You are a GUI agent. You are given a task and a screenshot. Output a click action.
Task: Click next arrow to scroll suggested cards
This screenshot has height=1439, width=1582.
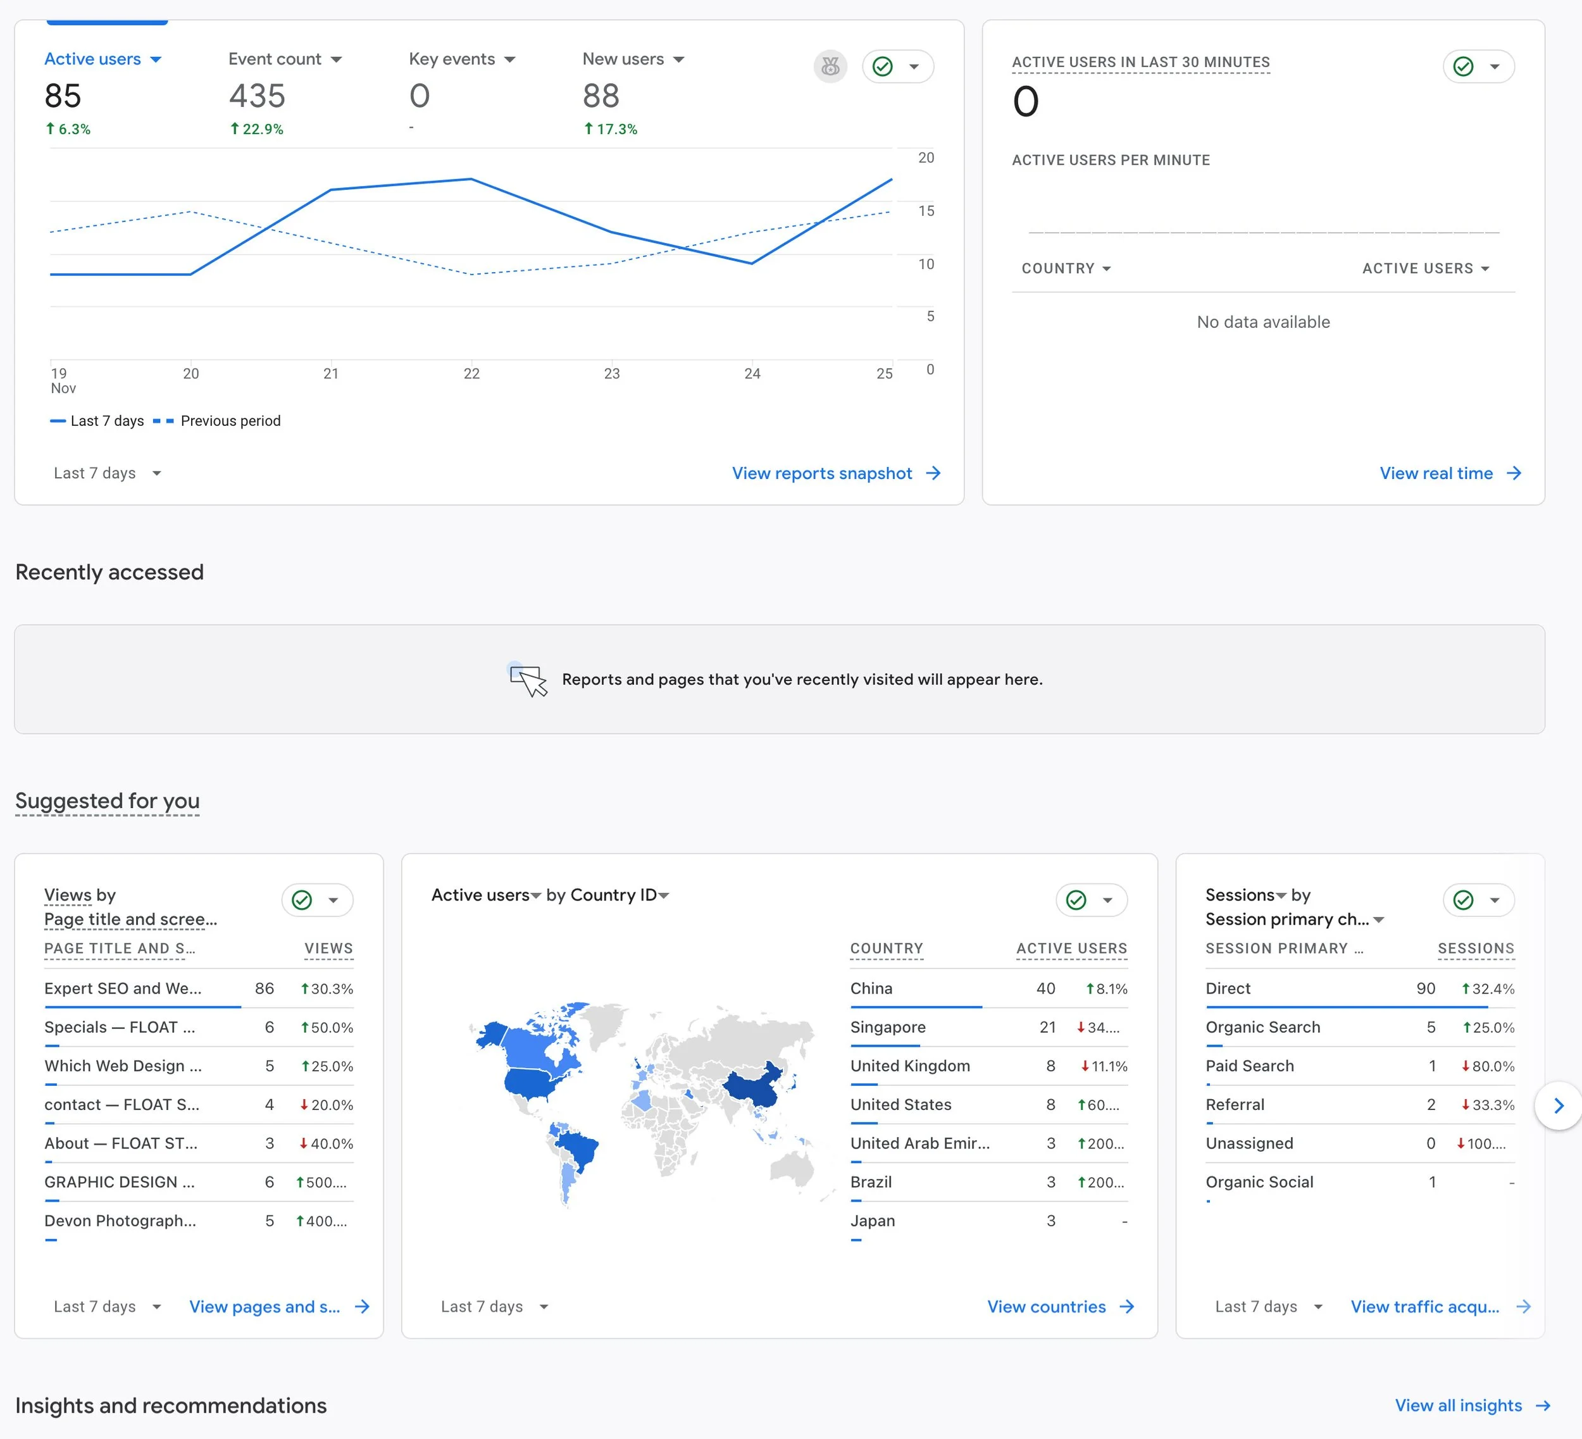pyautogui.click(x=1559, y=1105)
